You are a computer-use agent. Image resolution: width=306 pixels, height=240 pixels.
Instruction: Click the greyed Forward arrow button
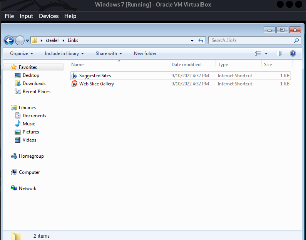tap(20, 40)
